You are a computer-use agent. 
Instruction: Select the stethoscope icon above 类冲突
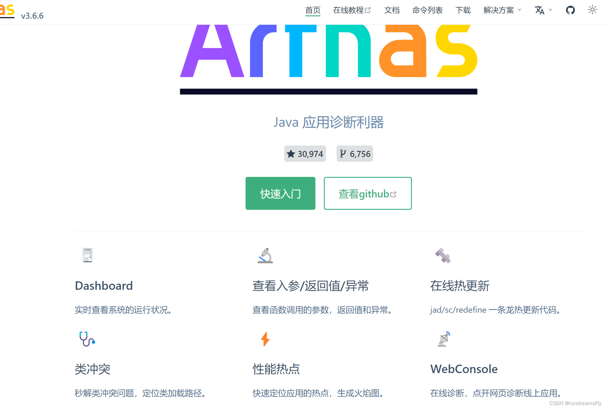coord(87,339)
